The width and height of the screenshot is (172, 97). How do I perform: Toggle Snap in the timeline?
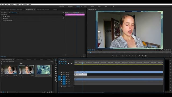(62, 64)
